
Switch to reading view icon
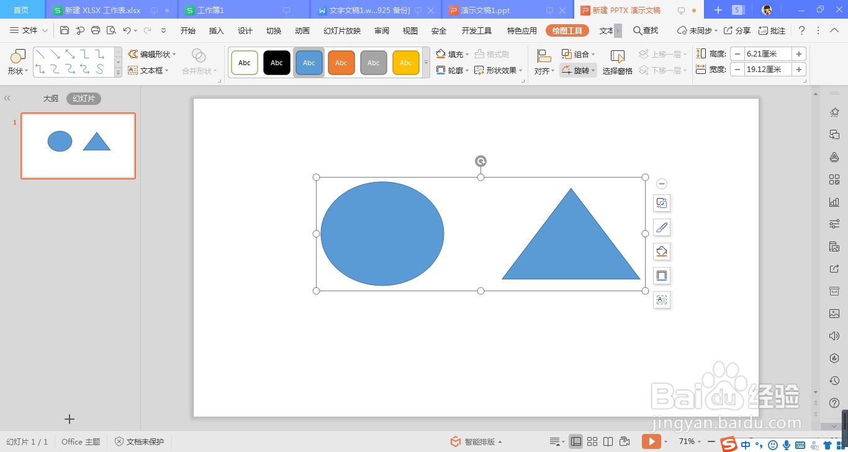coord(608,441)
